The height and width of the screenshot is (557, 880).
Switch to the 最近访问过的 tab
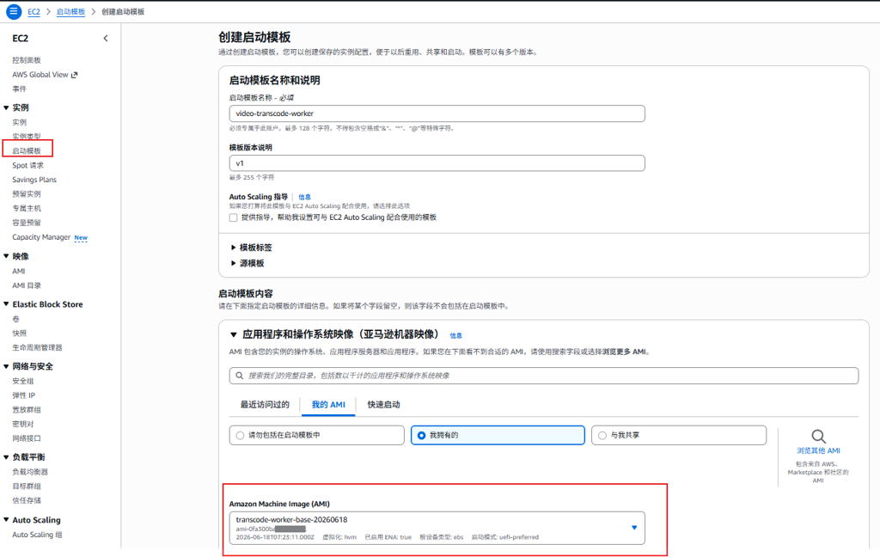(x=265, y=404)
